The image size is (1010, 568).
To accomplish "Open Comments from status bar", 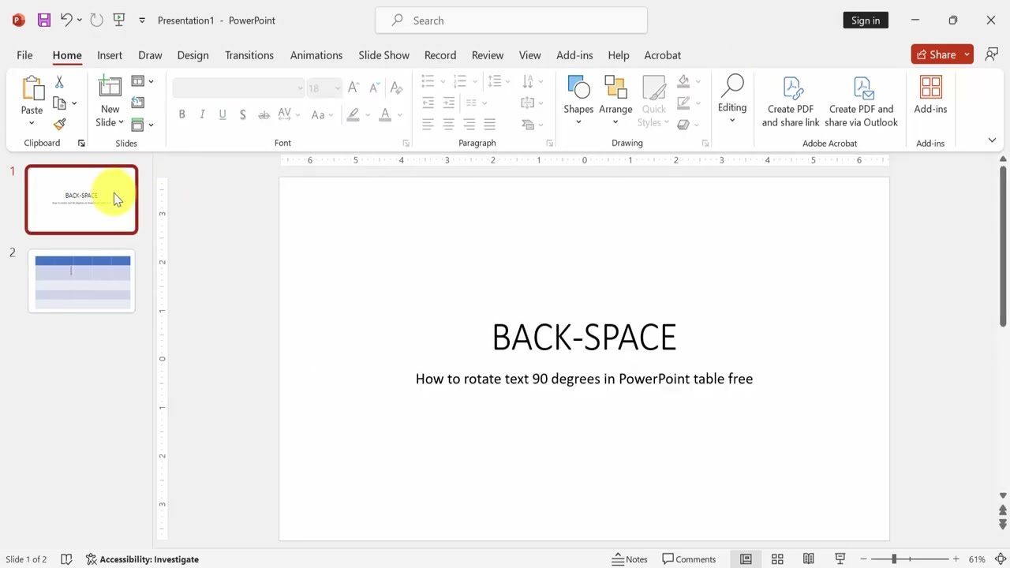I will 689,559.
